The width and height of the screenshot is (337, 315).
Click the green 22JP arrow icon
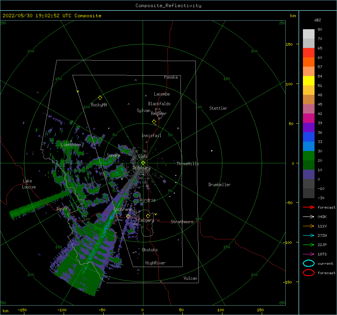[309, 245]
